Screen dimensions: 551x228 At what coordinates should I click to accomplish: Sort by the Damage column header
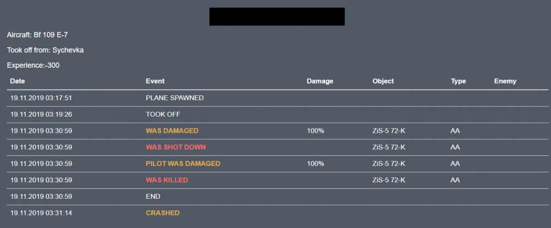pos(320,82)
